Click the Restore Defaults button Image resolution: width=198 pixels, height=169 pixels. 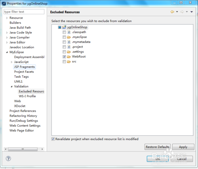click(158, 147)
